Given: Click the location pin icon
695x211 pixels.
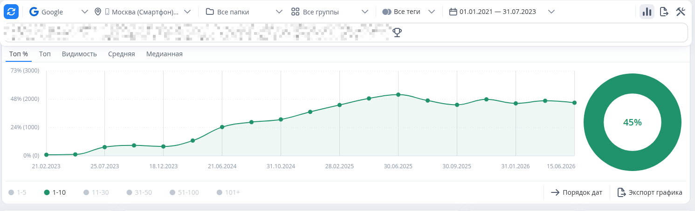Looking at the screenshot, I should pyautogui.click(x=97, y=12).
